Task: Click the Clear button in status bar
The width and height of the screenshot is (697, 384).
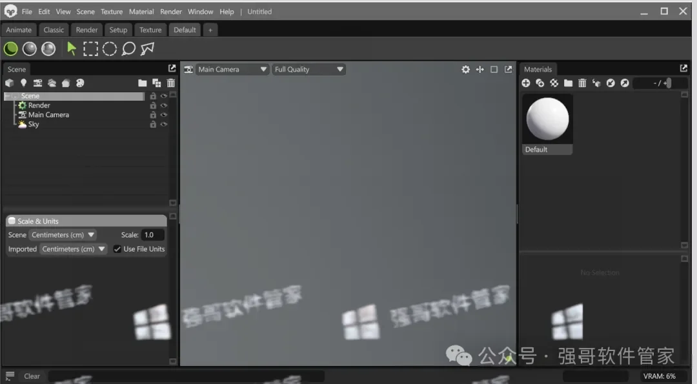Action: coord(32,376)
